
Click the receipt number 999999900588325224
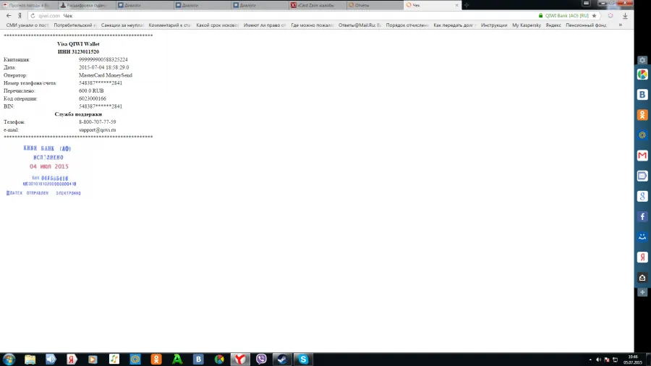[x=103, y=60]
